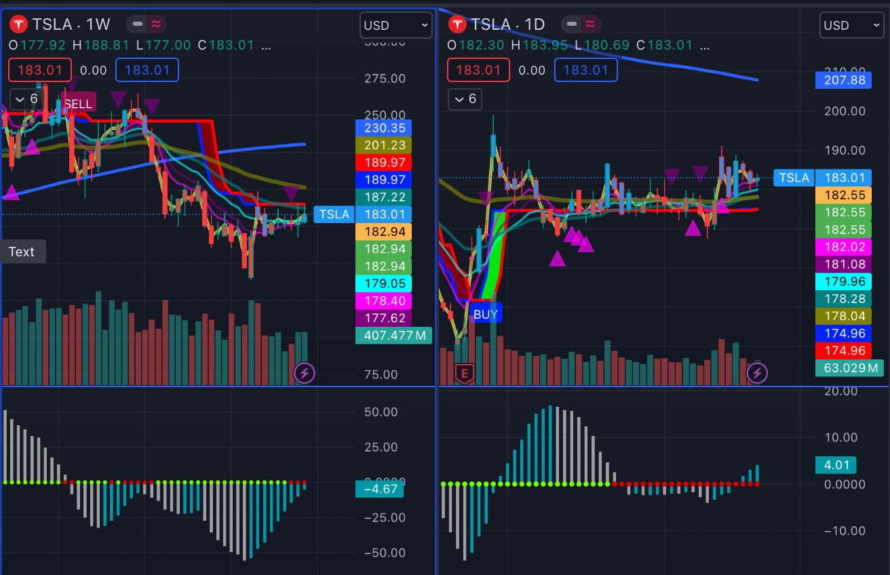Click the low value L180.69 on the daily chart
Viewport: 890px width, 575px height.
(602, 45)
